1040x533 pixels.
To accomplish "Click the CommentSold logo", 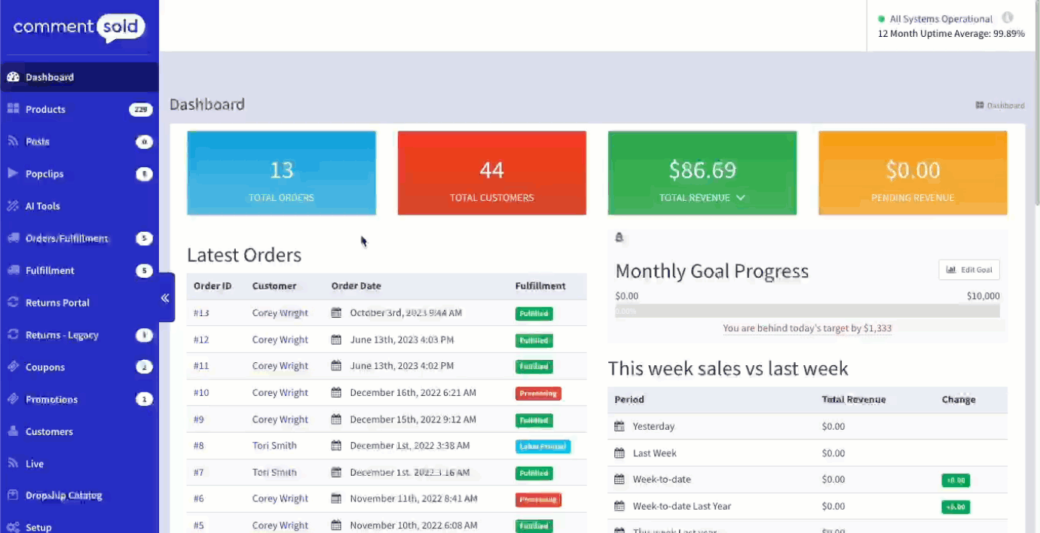I will [78, 28].
